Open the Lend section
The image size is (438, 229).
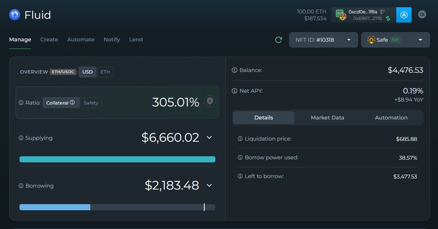coord(136,39)
